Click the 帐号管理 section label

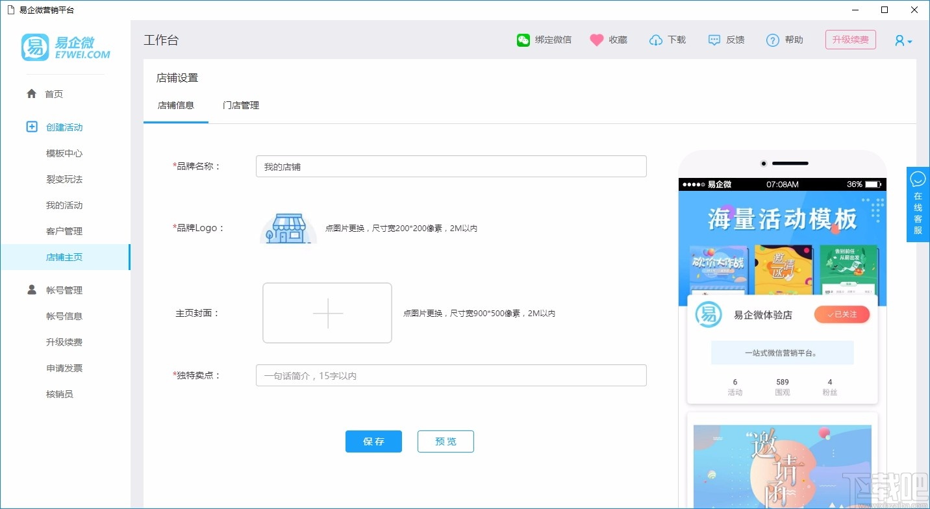pyautogui.click(x=64, y=290)
